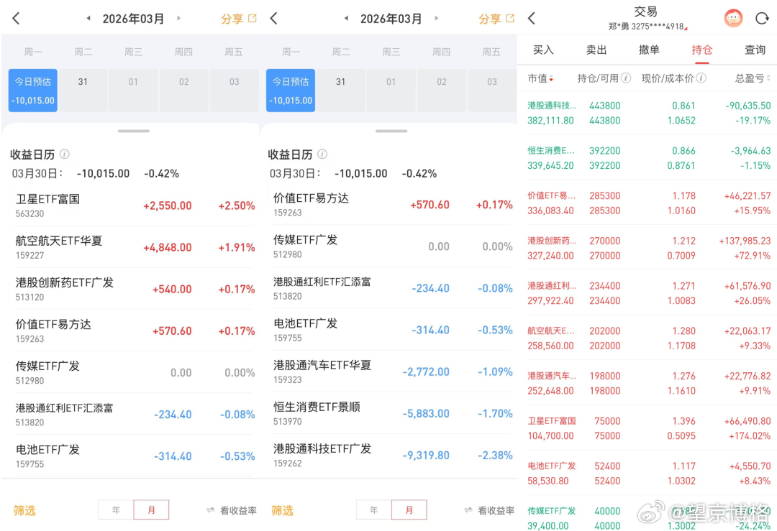Go to the previous month in the middle panel
Screen dimensions: 777x531
tap(346, 18)
